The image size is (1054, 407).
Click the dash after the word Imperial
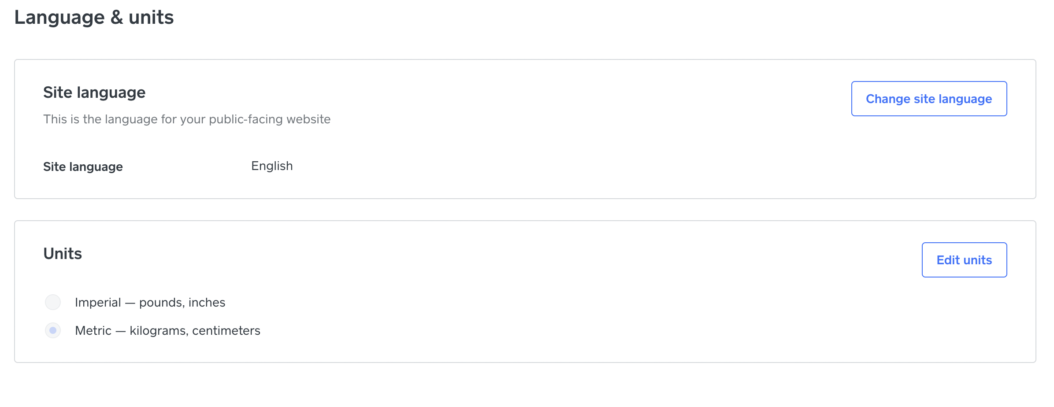130,303
